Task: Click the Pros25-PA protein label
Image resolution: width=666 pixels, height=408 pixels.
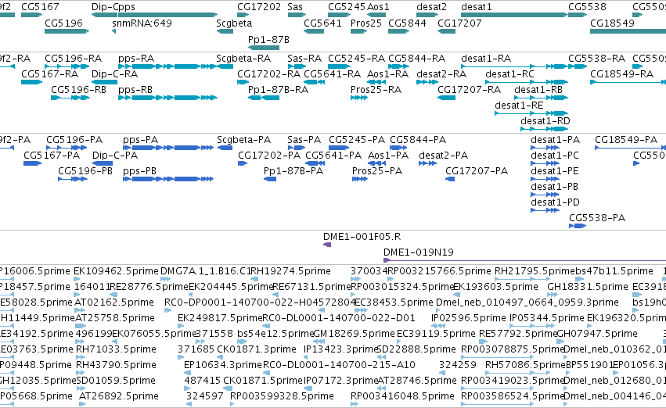Action: tap(377, 171)
